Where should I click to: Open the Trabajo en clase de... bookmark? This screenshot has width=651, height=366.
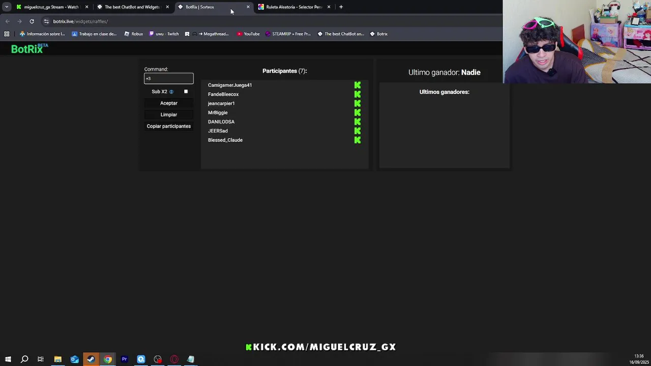pos(95,34)
